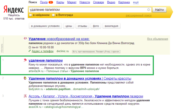
Task: Open the first result 'удаление папиллом'
Action: pyautogui.click(x=46, y=60)
